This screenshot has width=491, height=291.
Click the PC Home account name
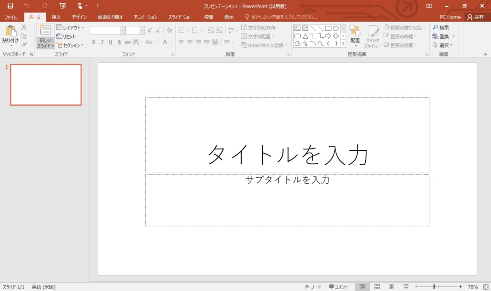[450, 17]
